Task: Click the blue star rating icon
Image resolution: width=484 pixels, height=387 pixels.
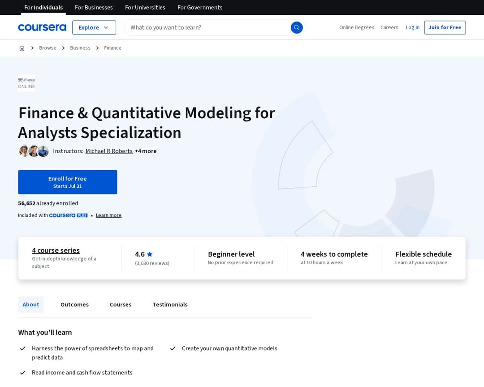Action: pyautogui.click(x=149, y=254)
